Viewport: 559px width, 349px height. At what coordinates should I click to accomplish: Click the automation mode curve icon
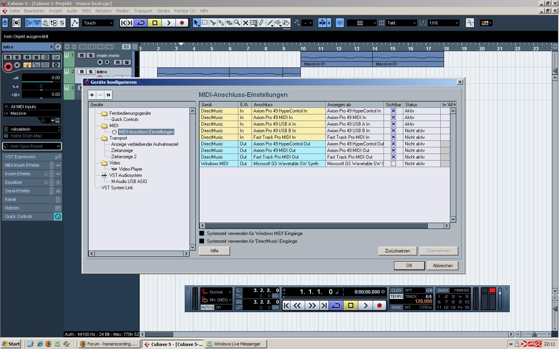coord(75,23)
